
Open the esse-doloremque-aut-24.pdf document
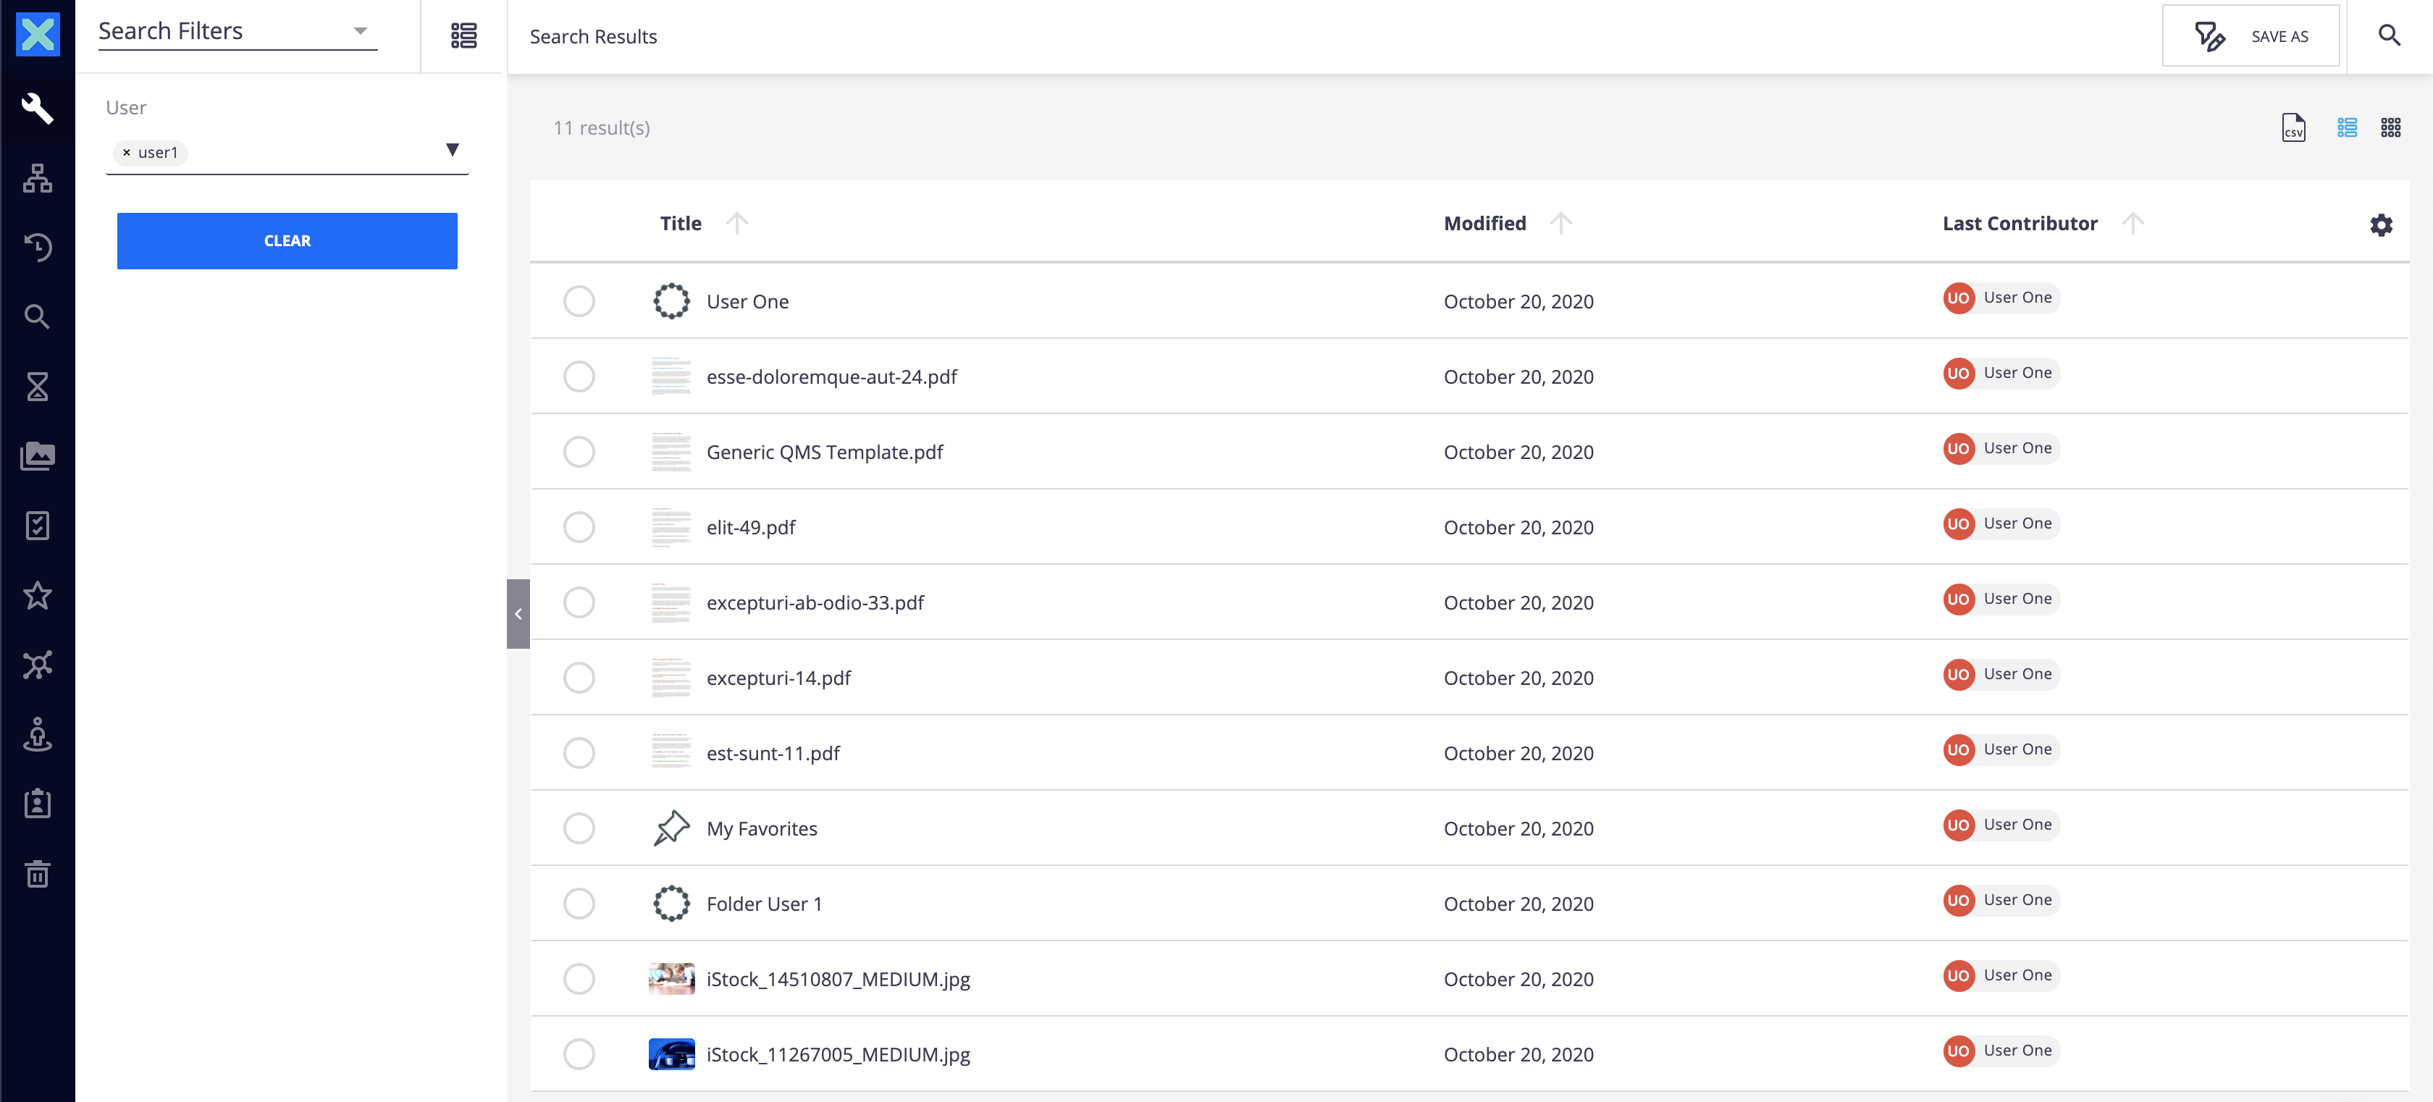831,377
